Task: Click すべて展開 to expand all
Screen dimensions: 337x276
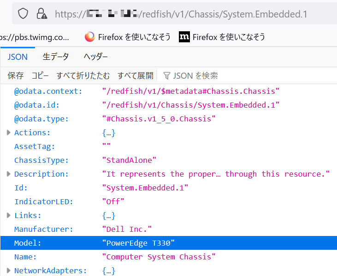Action: point(135,75)
